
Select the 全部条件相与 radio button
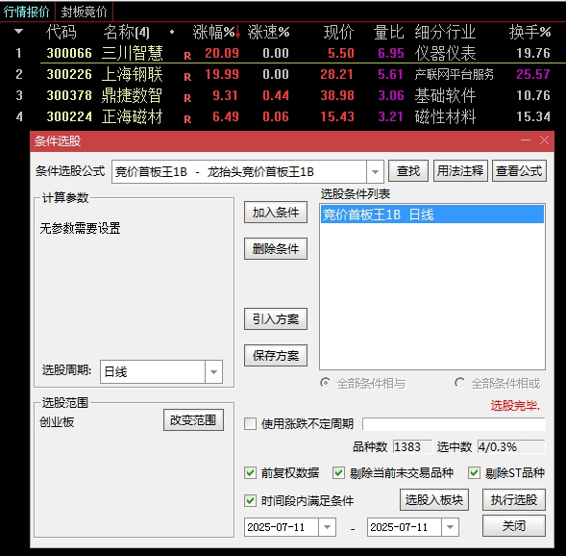[x=325, y=383]
